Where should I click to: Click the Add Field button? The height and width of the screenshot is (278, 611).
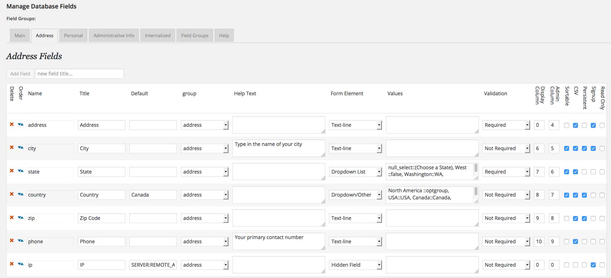tap(20, 74)
